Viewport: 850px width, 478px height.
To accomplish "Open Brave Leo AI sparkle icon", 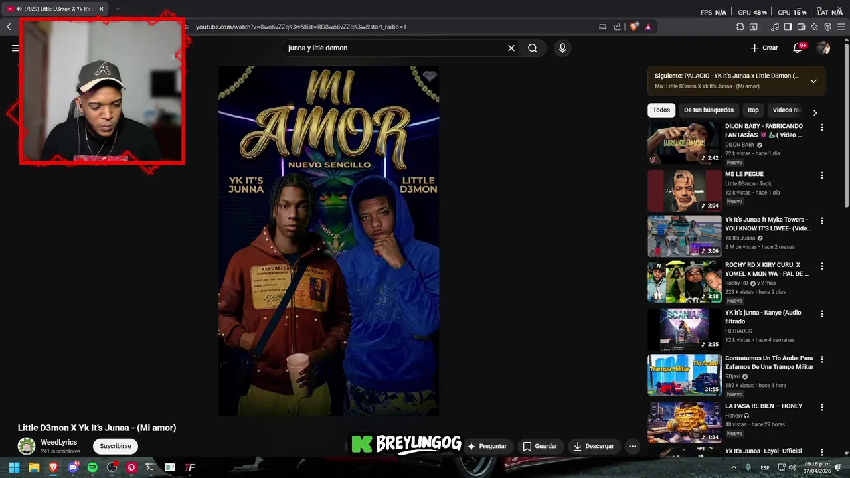I will pos(814,27).
